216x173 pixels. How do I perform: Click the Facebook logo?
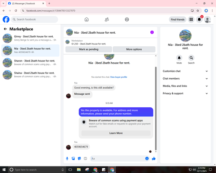tap(6, 19)
